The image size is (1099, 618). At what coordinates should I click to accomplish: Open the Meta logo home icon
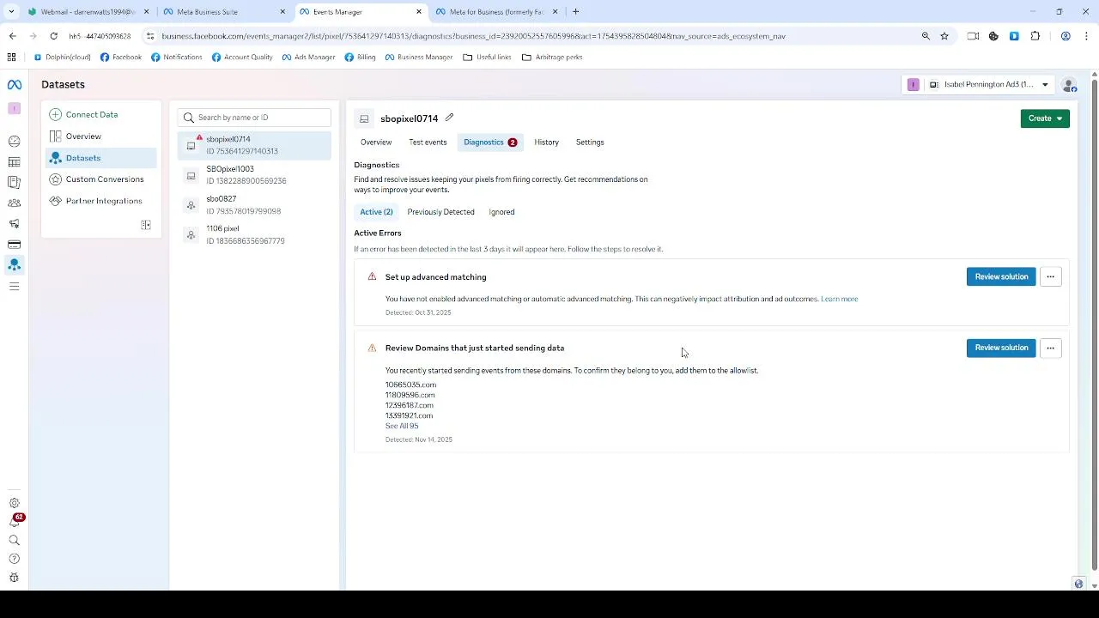[x=14, y=84]
